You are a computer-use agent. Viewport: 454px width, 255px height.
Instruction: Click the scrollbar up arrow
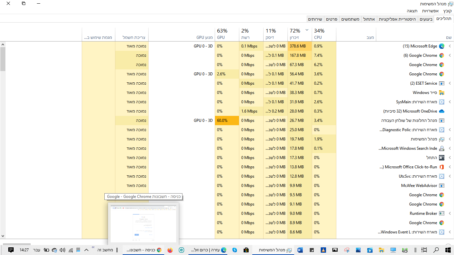coord(3,44)
